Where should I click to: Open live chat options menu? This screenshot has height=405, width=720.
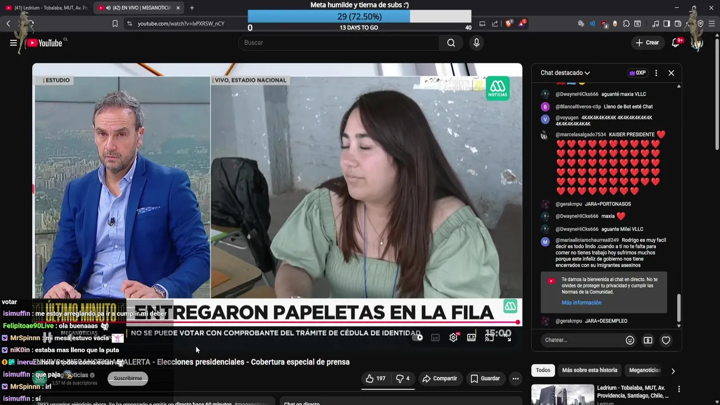656,73
